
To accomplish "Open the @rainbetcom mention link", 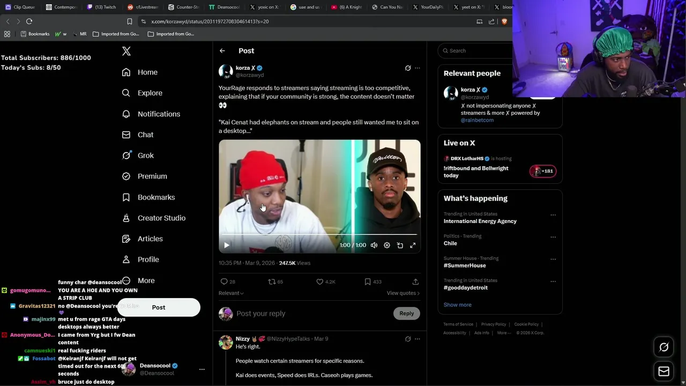I will [477, 120].
